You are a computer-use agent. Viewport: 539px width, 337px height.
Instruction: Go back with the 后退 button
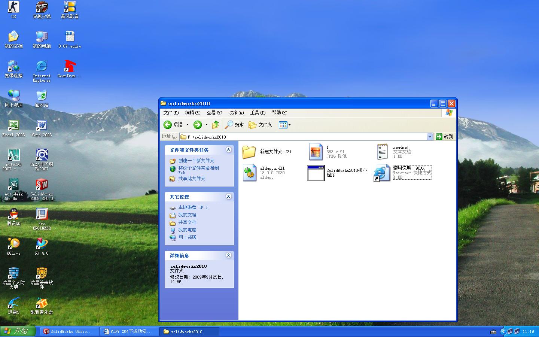[173, 125]
